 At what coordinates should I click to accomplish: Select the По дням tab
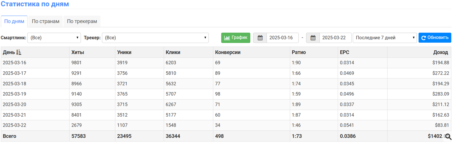(14, 22)
